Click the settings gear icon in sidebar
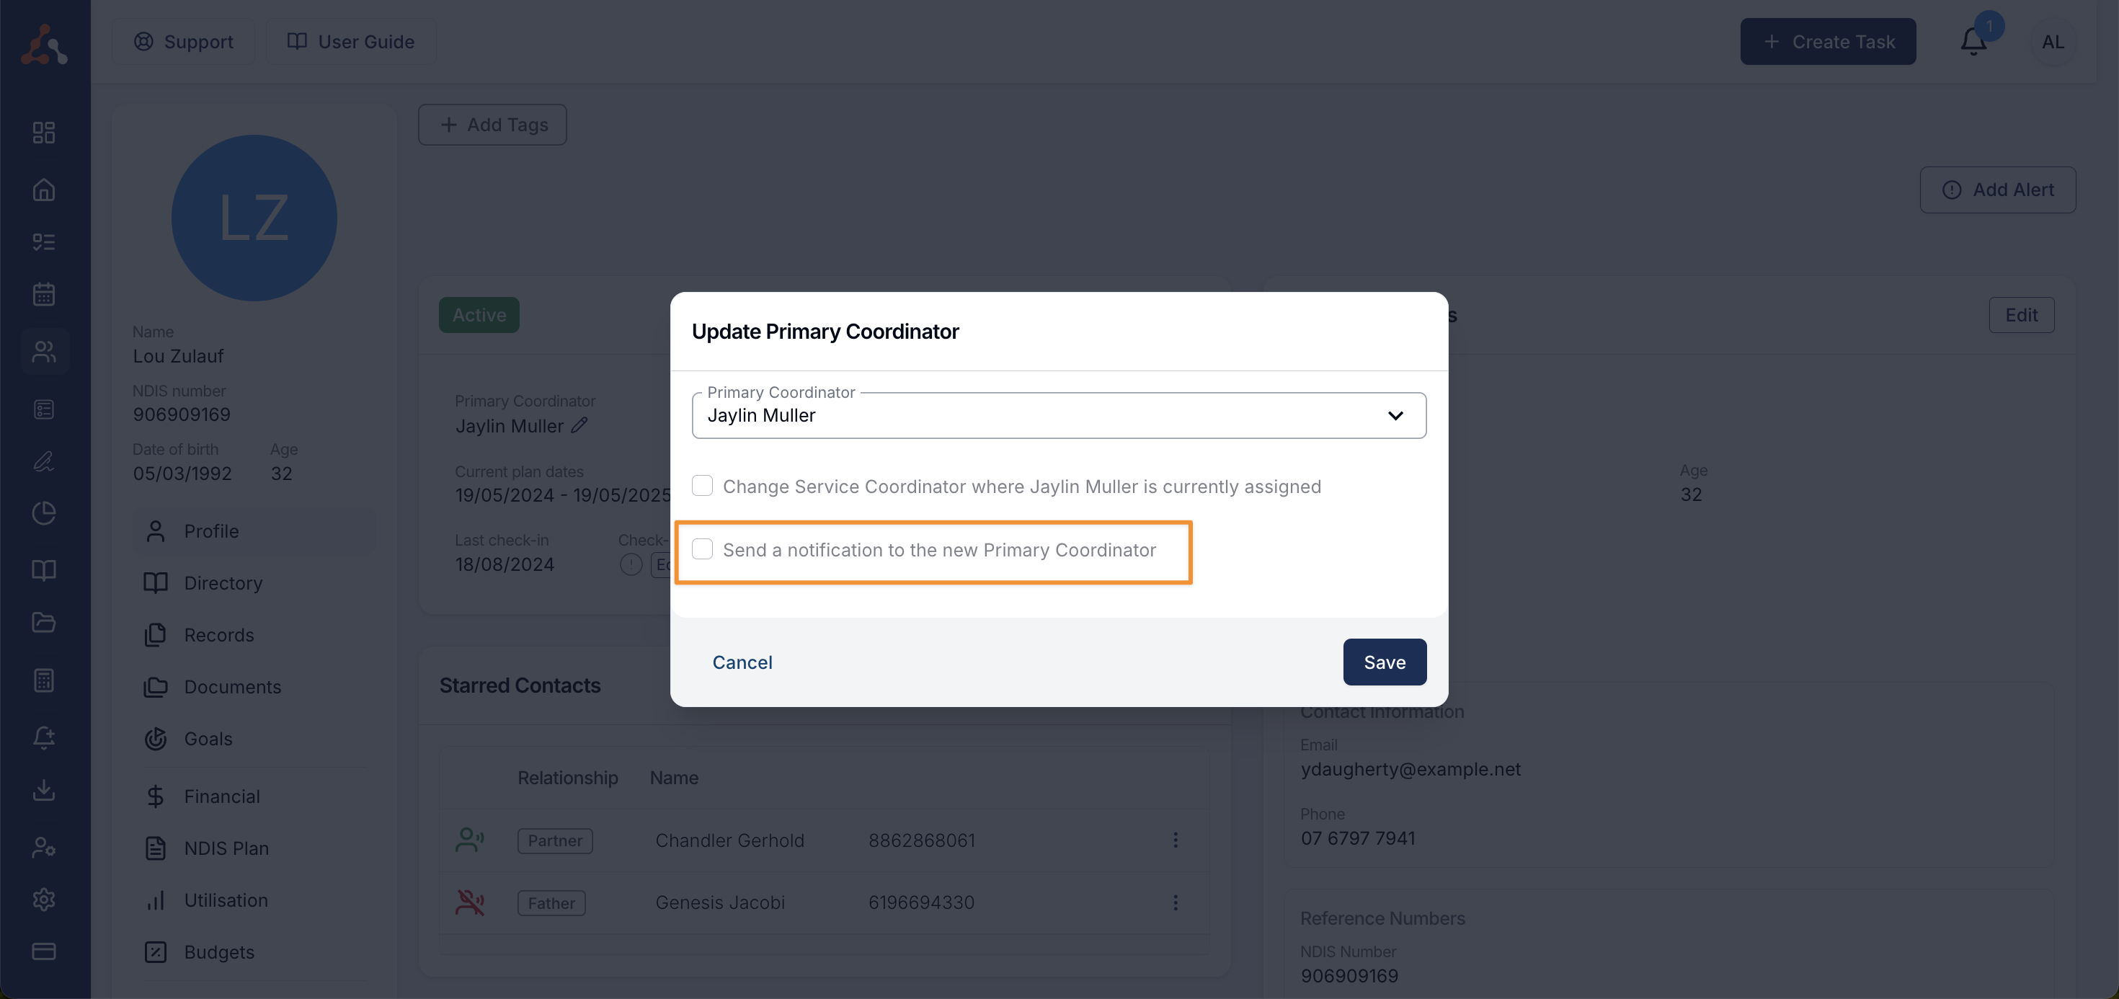This screenshot has height=999, width=2119. pos(43,899)
